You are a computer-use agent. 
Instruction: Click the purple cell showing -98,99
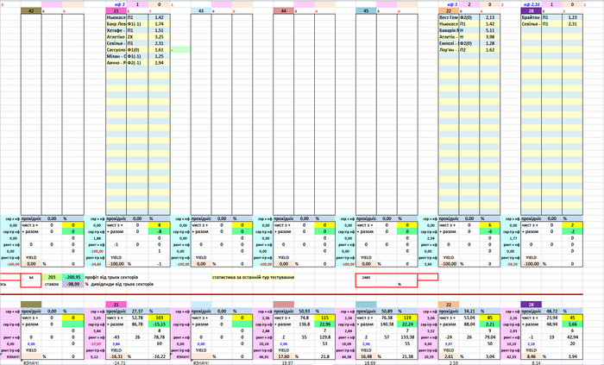click(x=73, y=284)
